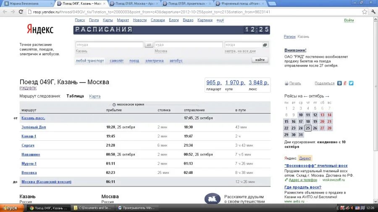
Task: Share via Twitter icon
Action: 351,83
